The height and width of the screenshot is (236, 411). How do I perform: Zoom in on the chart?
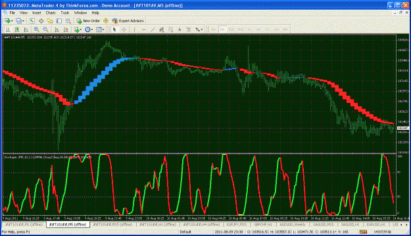[36, 29]
